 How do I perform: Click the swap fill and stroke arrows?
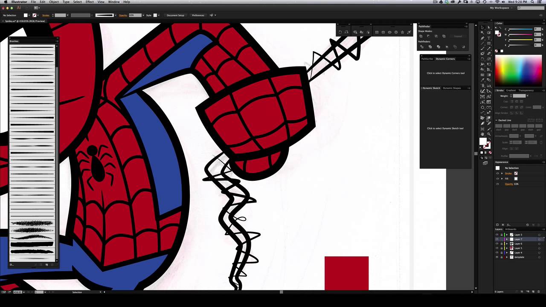(489, 138)
